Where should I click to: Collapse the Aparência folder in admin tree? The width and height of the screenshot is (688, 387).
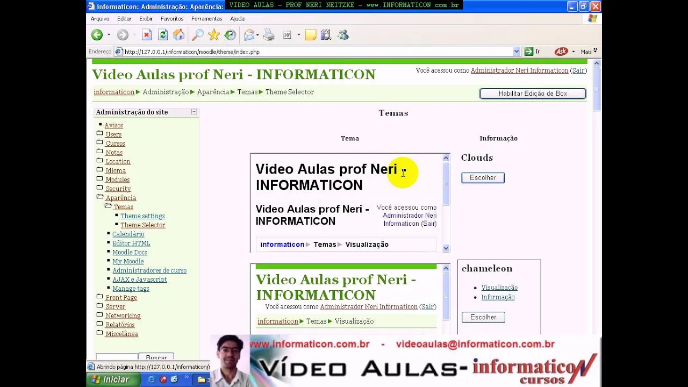[x=100, y=197]
